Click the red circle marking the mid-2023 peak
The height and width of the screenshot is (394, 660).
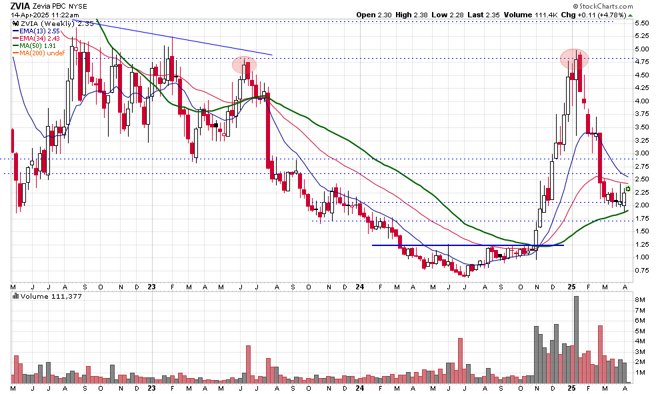(x=244, y=65)
